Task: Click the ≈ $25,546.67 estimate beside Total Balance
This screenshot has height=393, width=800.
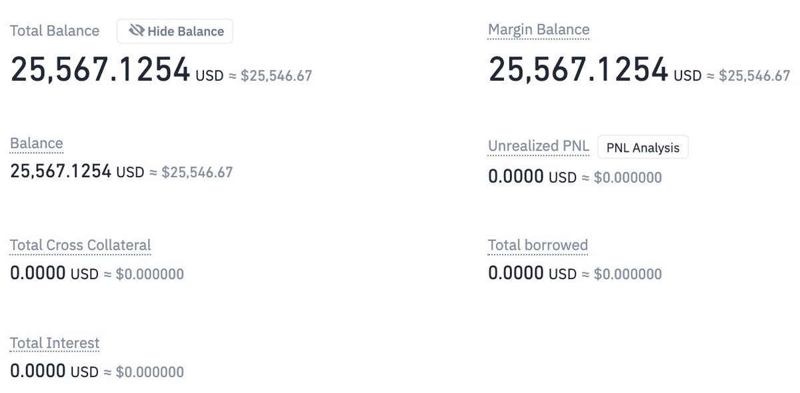Action: pyautogui.click(x=270, y=75)
